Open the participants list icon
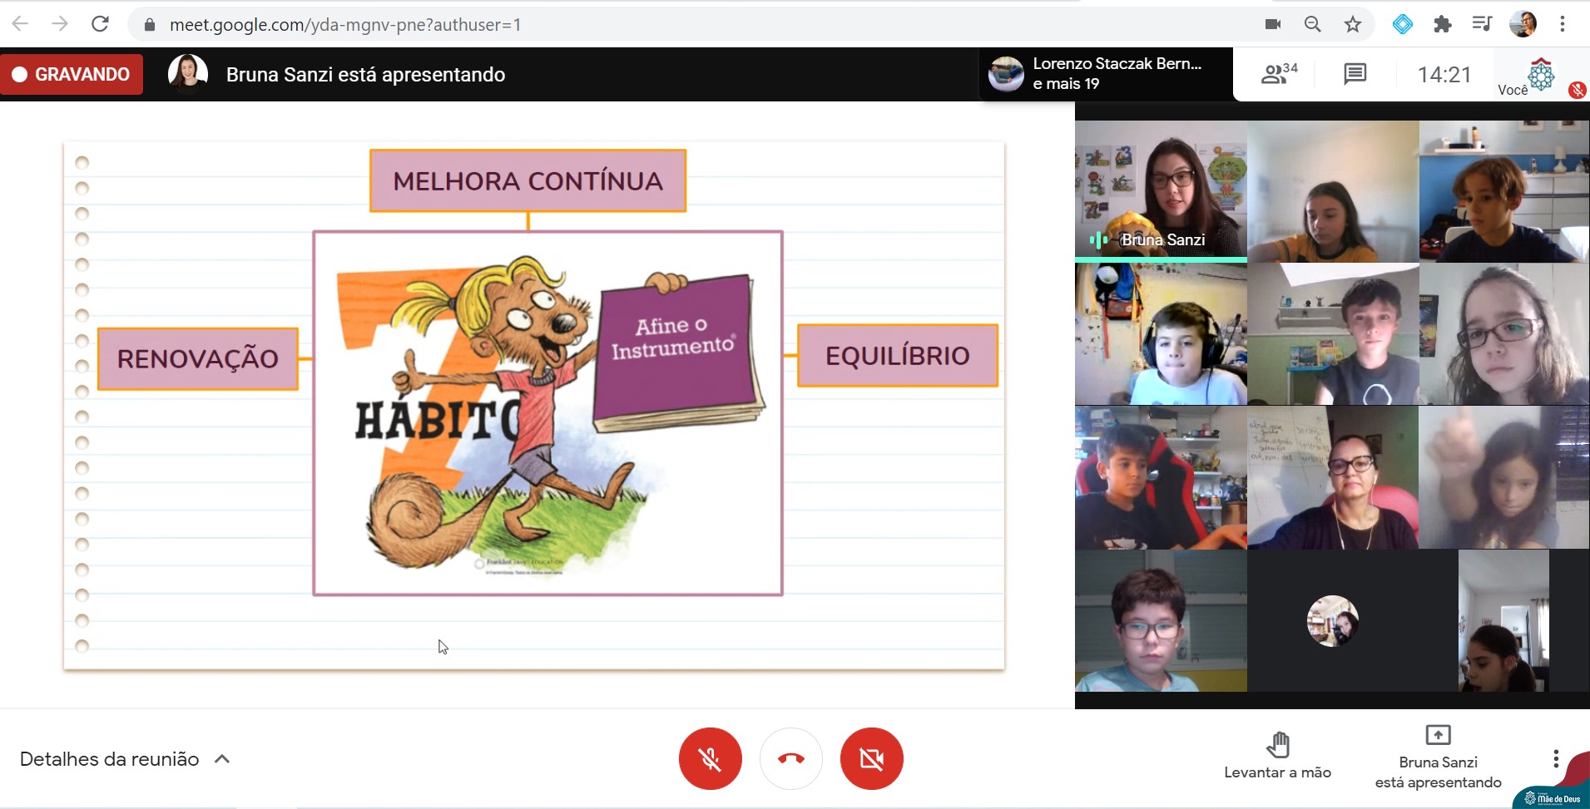The height and width of the screenshot is (809, 1590). coord(1278,74)
